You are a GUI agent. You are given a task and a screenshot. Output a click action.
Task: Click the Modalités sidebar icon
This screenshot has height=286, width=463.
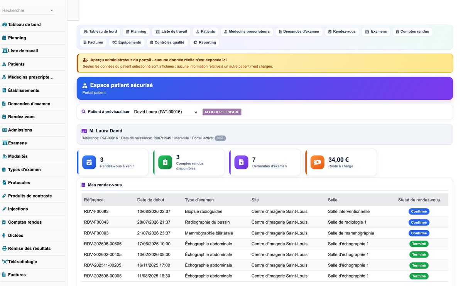(x=4, y=156)
